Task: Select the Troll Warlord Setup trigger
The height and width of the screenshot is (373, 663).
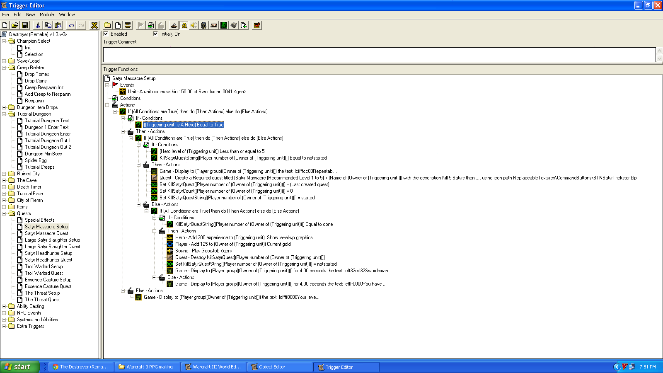Action: pyautogui.click(x=44, y=266)
